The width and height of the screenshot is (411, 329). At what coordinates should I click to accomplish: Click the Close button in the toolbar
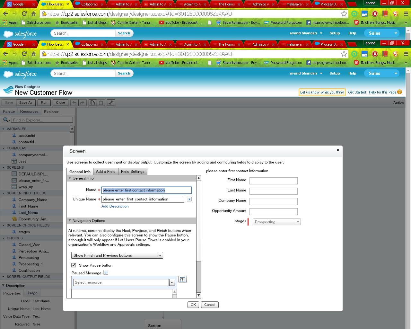60,103
